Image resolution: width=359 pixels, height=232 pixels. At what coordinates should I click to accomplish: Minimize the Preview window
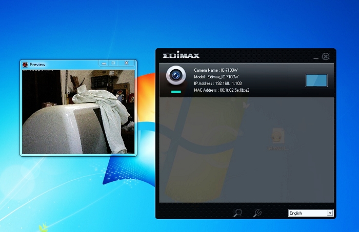click(104, 64)
